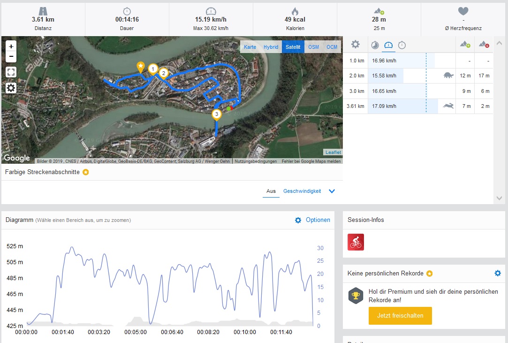Click elevation loss column header icon
The height and width of the screenshot is (343, 508).
(484, 45)
